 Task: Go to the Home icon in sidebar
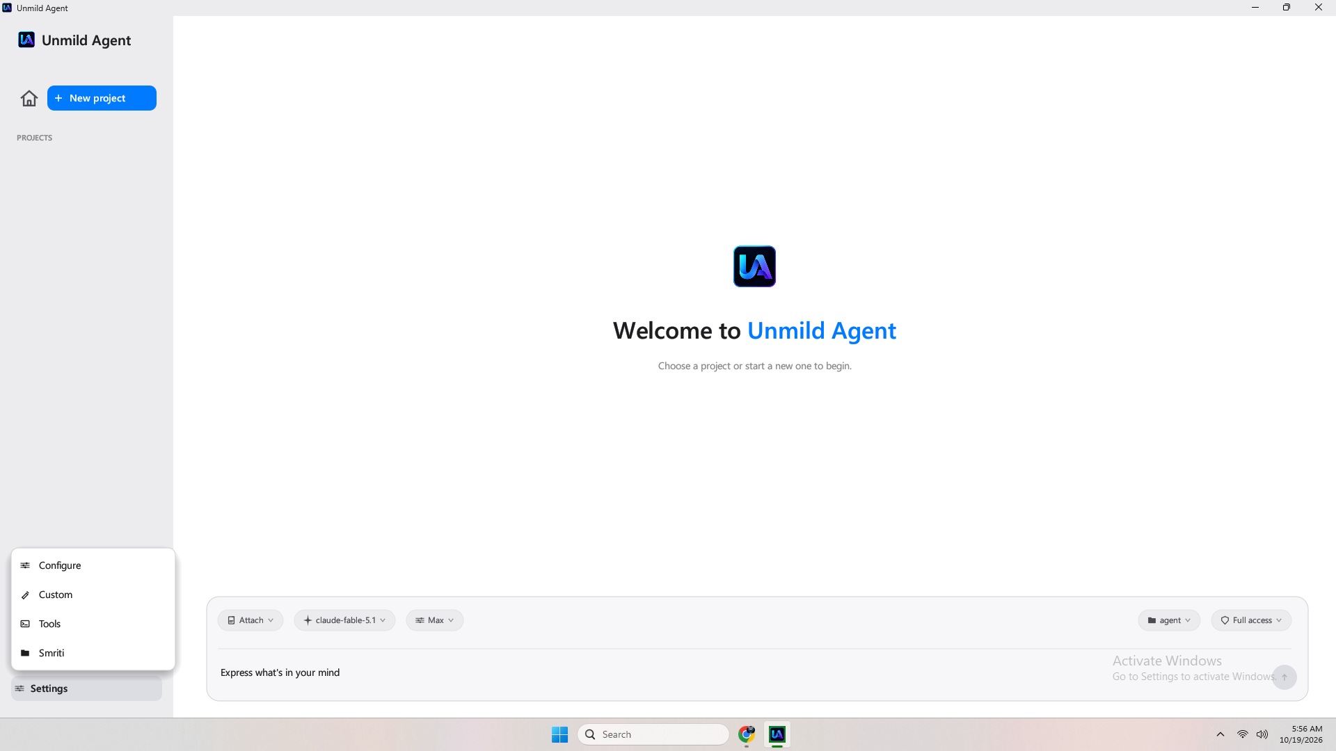pyautogui.click(x=29, y=98)
